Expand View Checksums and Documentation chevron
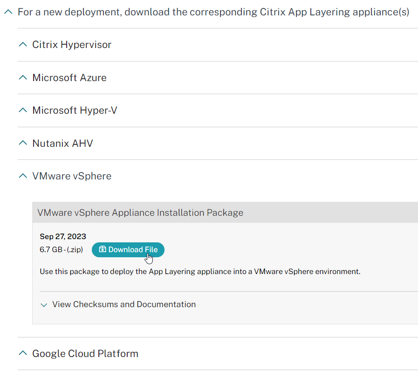Viewport: 418px width, 371px height. point(44,305)
